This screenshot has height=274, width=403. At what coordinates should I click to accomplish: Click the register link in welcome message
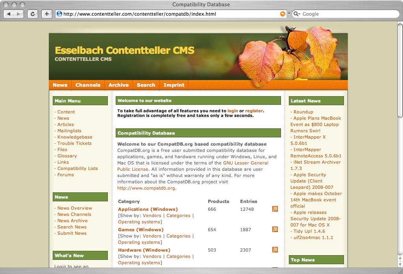[x=254, y=111]
